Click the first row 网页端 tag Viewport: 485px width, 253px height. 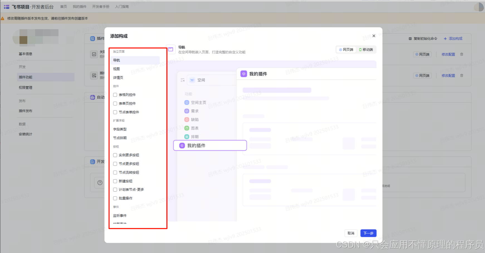click(x=422, y=54)
